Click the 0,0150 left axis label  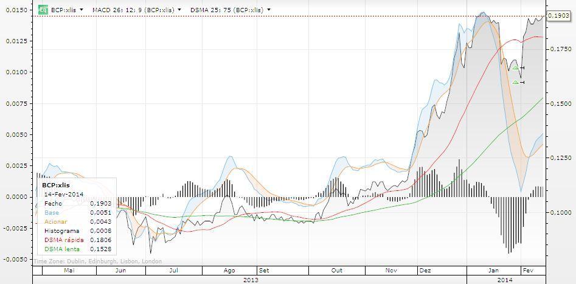[x=16, y=10]
